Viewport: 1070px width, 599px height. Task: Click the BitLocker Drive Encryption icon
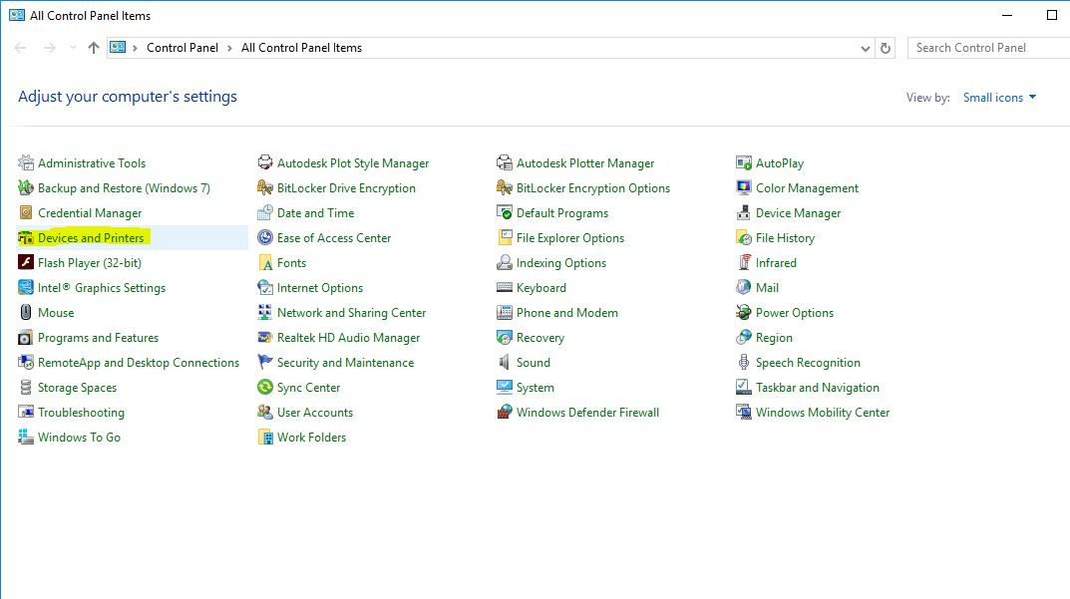coord(265,187)
